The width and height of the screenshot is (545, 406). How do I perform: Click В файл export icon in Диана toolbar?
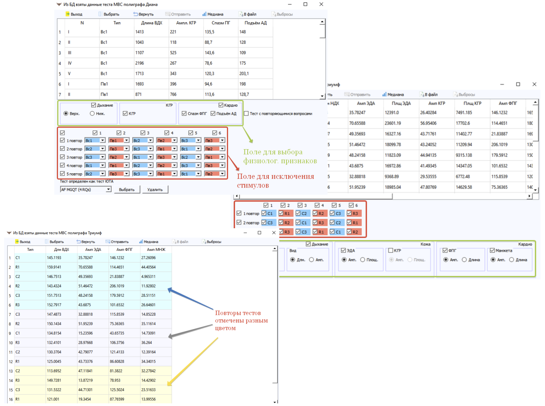point(241,14)
